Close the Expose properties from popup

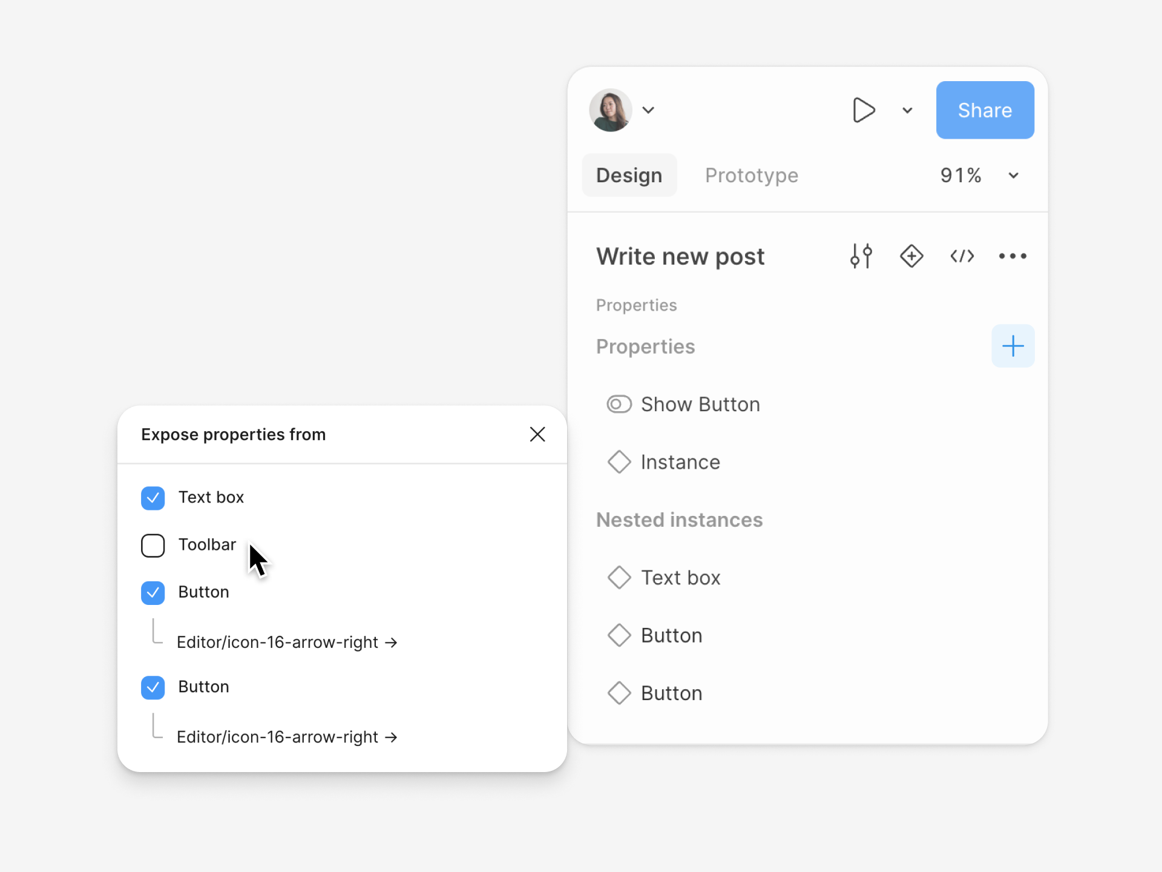tap(537, 434)
